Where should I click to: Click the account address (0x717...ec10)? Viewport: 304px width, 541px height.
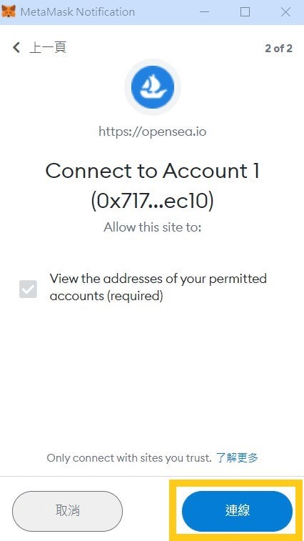(152, 201)
